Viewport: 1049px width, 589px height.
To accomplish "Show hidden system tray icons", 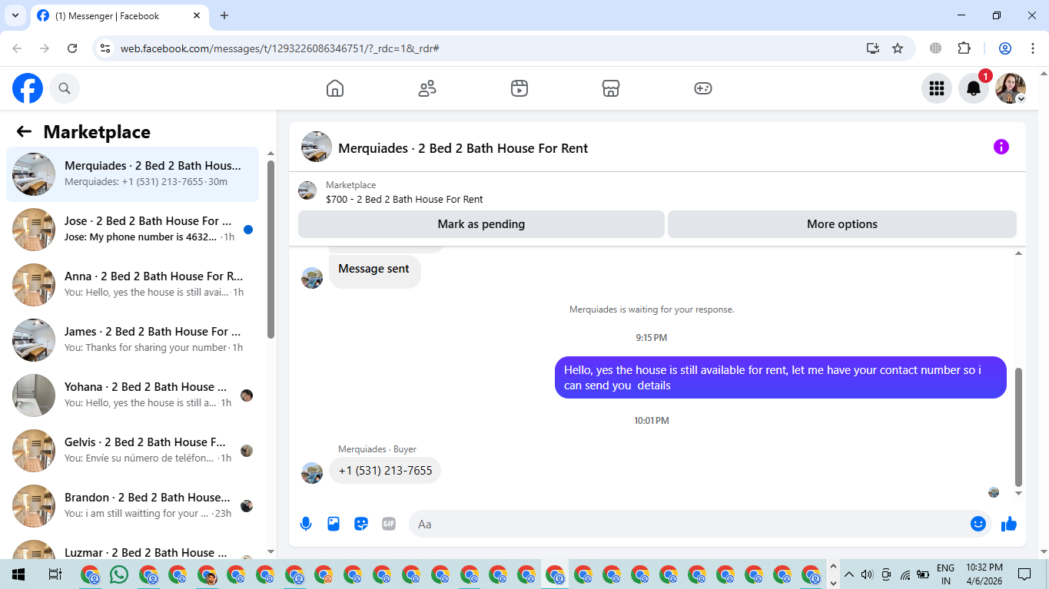I will (x=849, y=574).
